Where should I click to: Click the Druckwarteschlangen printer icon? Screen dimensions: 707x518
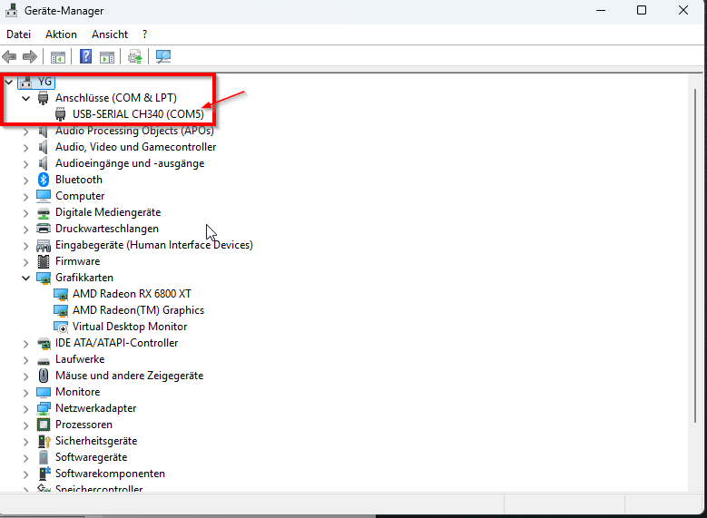tap(44, 229)
